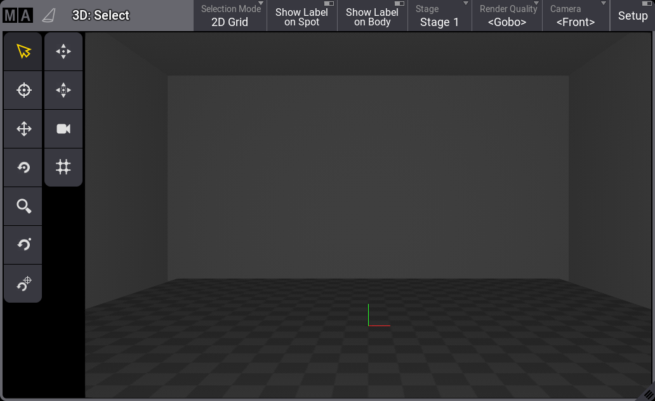This screenshot has width=655, height=401.
Task: Choose the four-arrow cross Move tool
Action: 23,129
